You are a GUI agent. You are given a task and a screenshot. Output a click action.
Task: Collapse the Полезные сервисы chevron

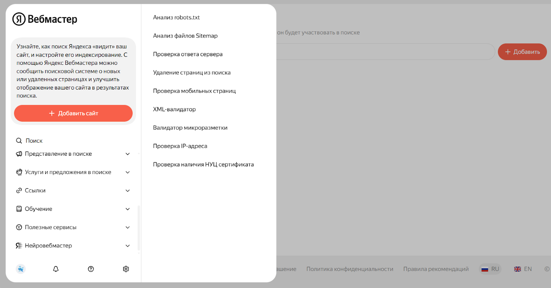coord(128,227)
